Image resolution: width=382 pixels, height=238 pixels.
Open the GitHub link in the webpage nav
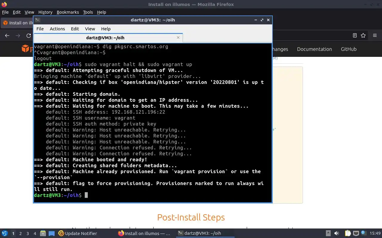349,49
